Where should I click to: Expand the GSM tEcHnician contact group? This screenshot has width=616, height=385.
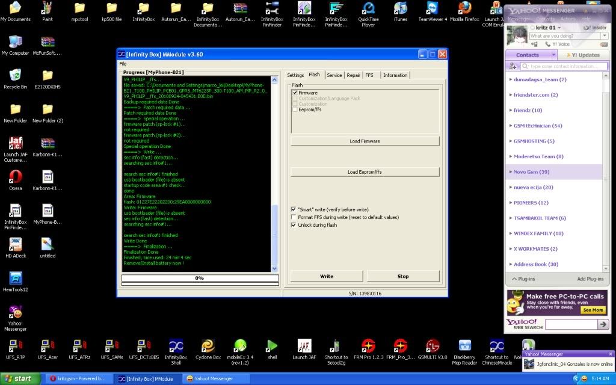pos(511,126)
